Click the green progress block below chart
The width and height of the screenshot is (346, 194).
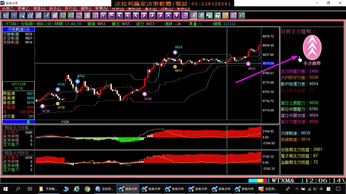(x=28, y=122)
